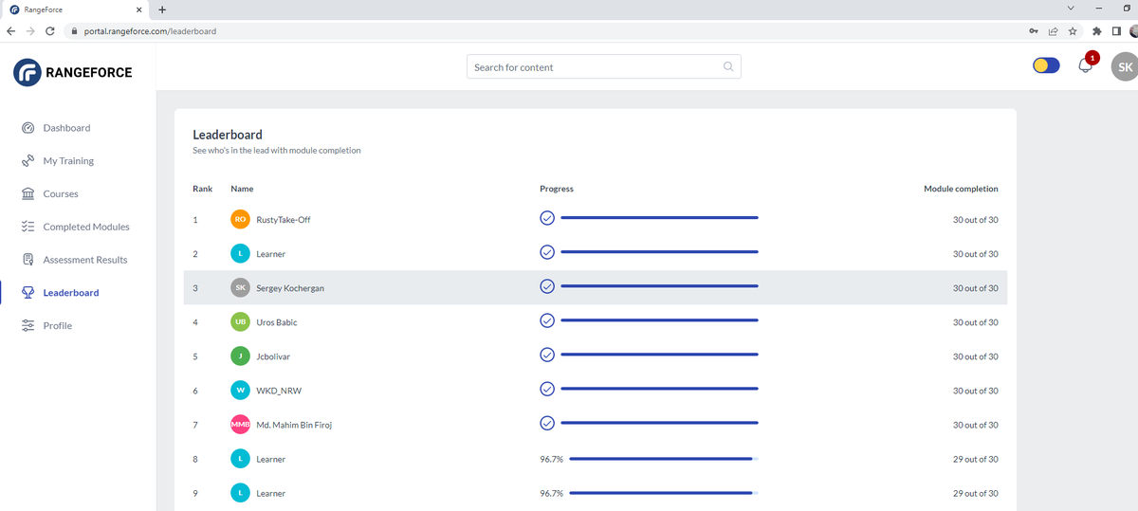Click the rank 9 Learner name

[271, 493]
